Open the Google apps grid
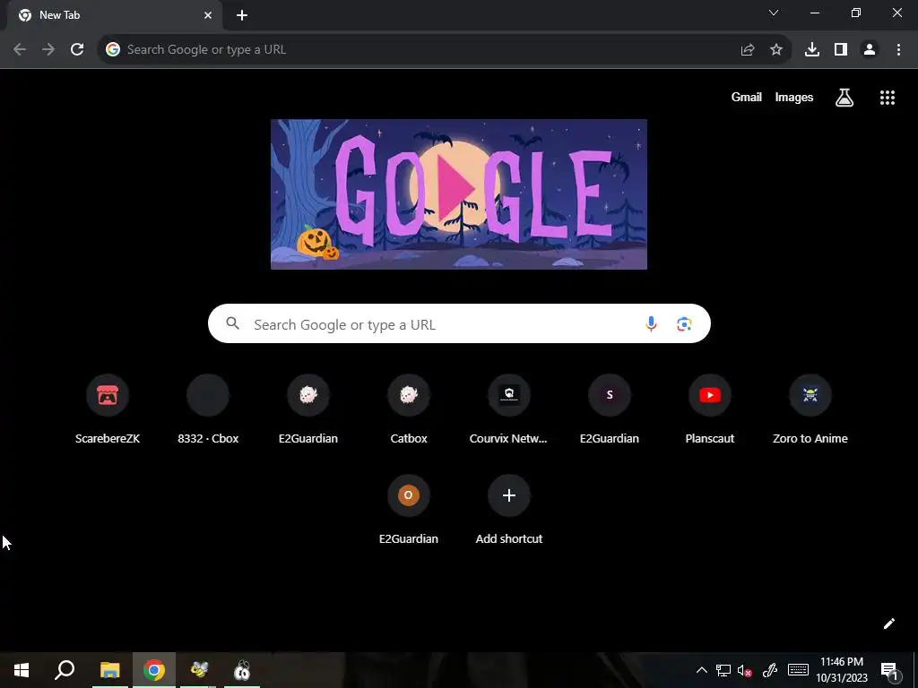This screenshot has width=918, height=688. tap(888, 98)
